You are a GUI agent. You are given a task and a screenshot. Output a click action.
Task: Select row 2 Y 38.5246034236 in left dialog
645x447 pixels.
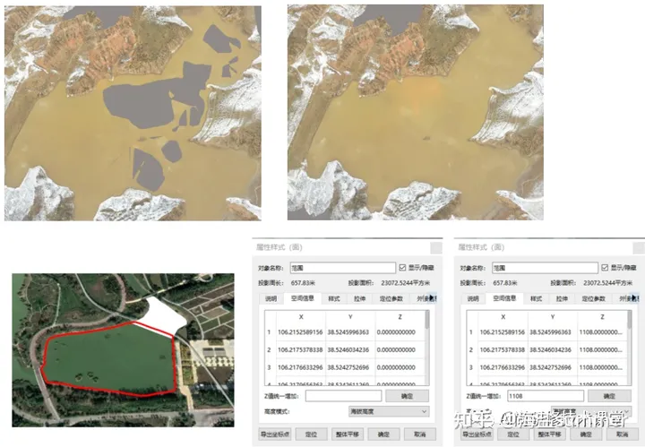(348, 349)
